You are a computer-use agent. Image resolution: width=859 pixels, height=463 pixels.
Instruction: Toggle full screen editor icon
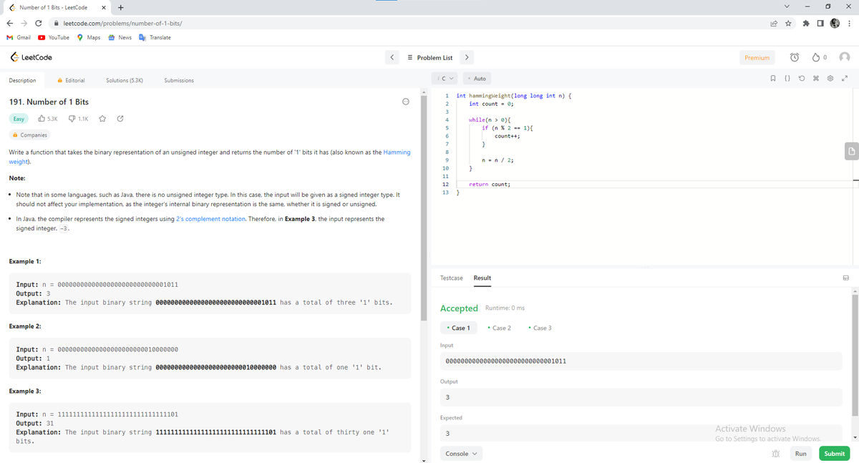tap(845, 79)
